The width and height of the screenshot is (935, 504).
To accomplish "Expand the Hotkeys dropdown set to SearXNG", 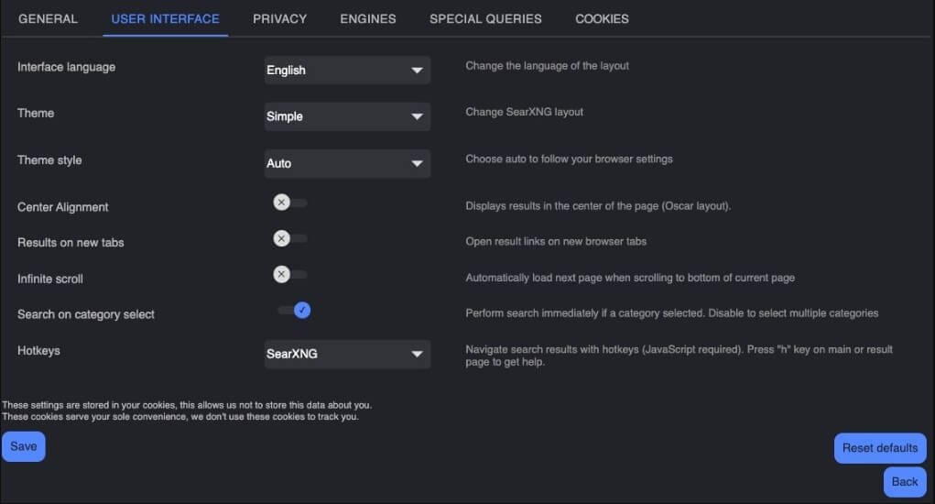I will [x=346, y=354].
